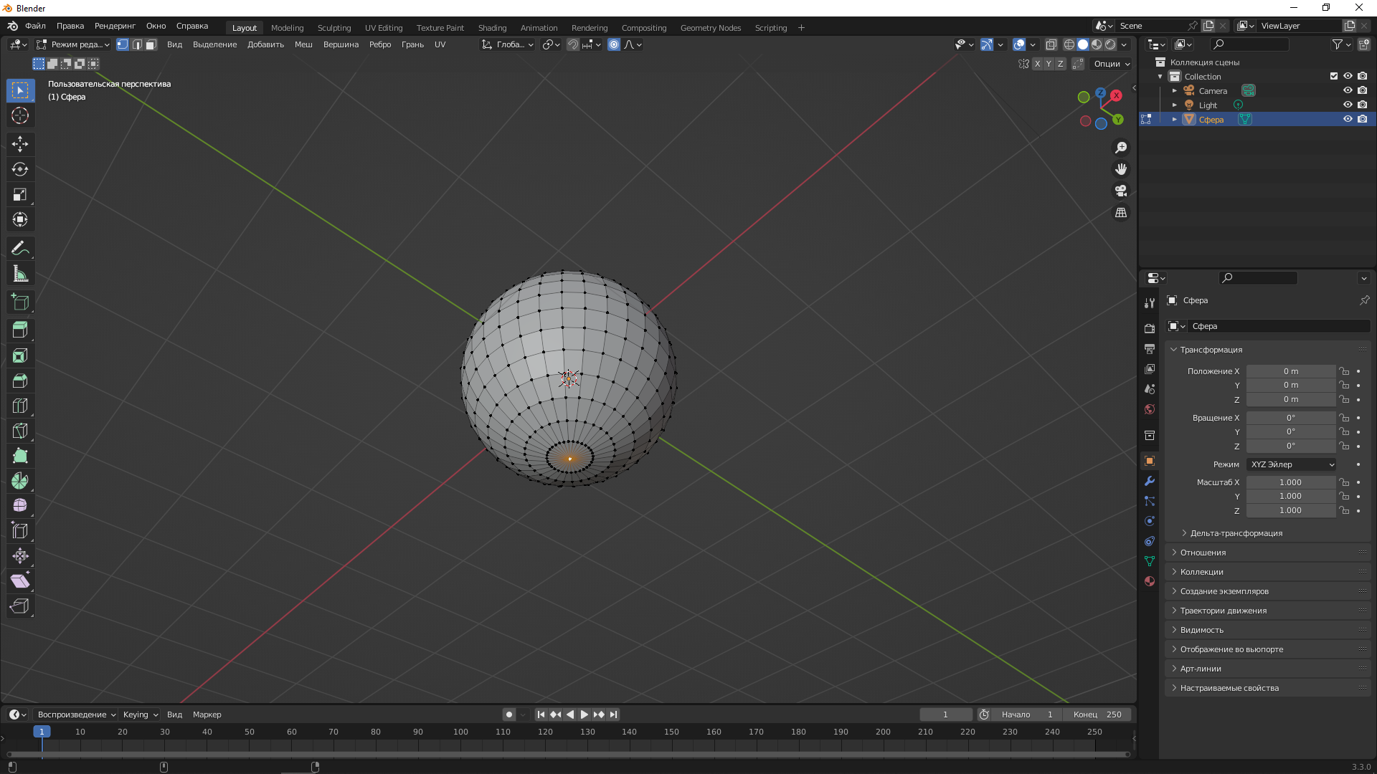Select the Edge Slide tool
Viewport: 1377px width, 774px height.
pyautogui.click(x=20, y=531)
